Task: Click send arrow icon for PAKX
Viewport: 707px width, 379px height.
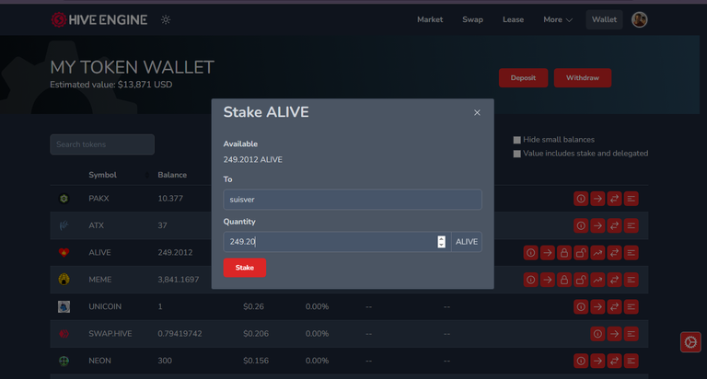Action: (597, 199)
